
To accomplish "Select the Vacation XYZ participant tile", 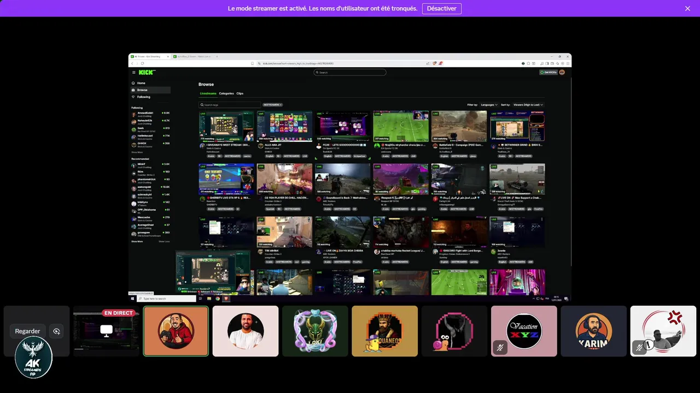I will point(524,331).
